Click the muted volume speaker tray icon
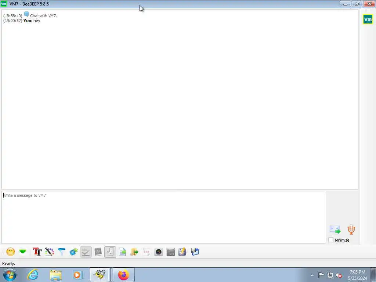The image size is (376, 282). (339, 275)
